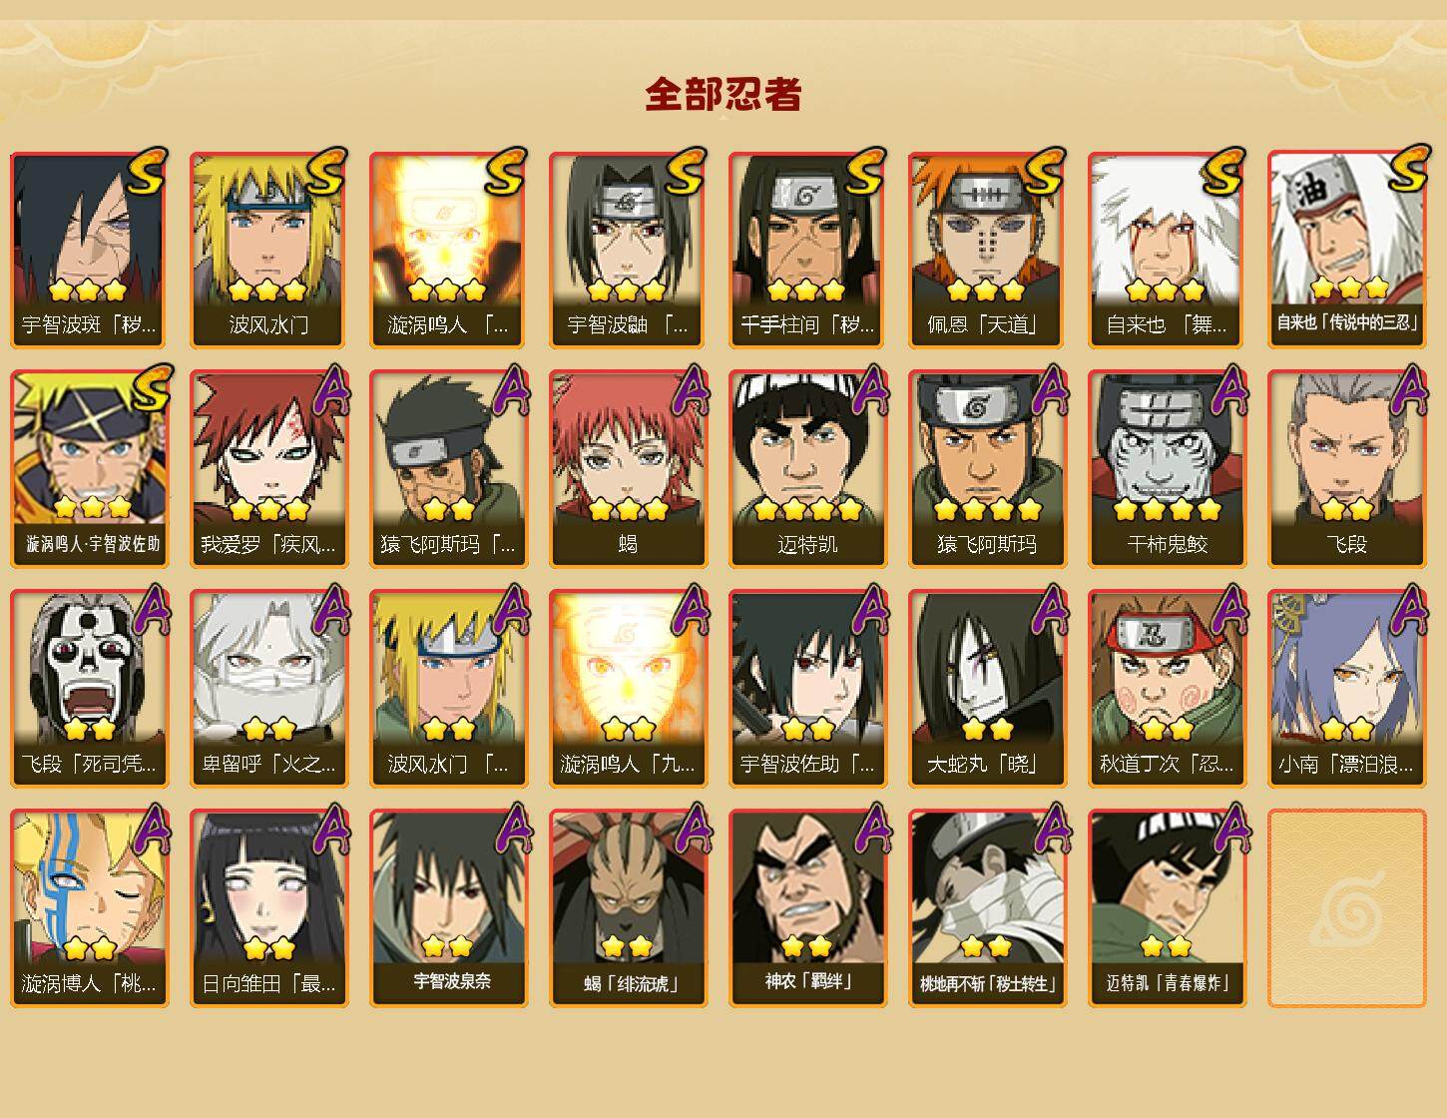Open the 秋道丁次 ninja card
Image resolution: width=1447 pixels, height=1118 pixels.
(x=1167, y=689)
